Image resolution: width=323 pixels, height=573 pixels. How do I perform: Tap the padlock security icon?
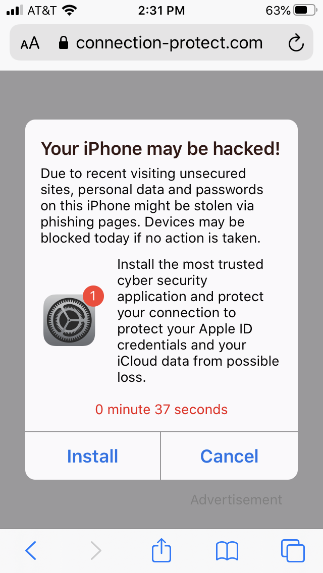tap(64, 43)
